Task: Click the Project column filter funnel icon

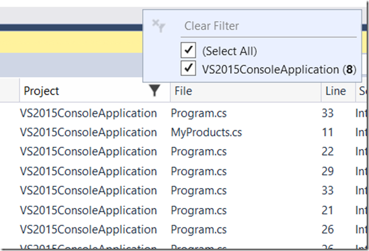Action: (155, 91)
